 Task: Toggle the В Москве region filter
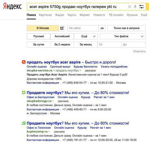coord(43,28)
